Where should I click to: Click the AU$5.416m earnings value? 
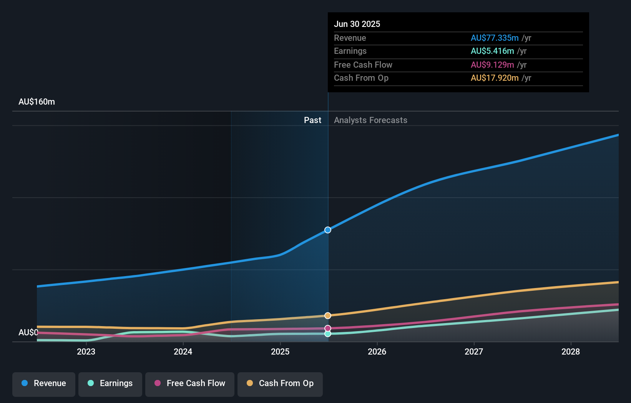pos(492,51)
